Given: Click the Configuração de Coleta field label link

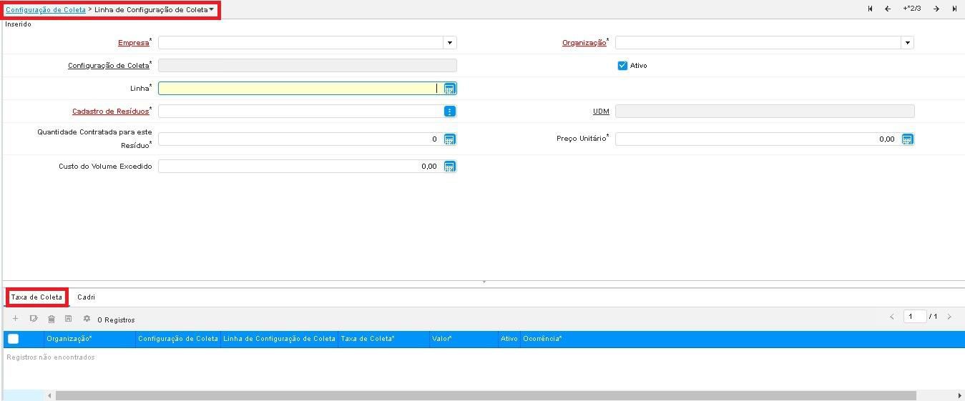Looking at the screenshot, I should coord(109,66).
